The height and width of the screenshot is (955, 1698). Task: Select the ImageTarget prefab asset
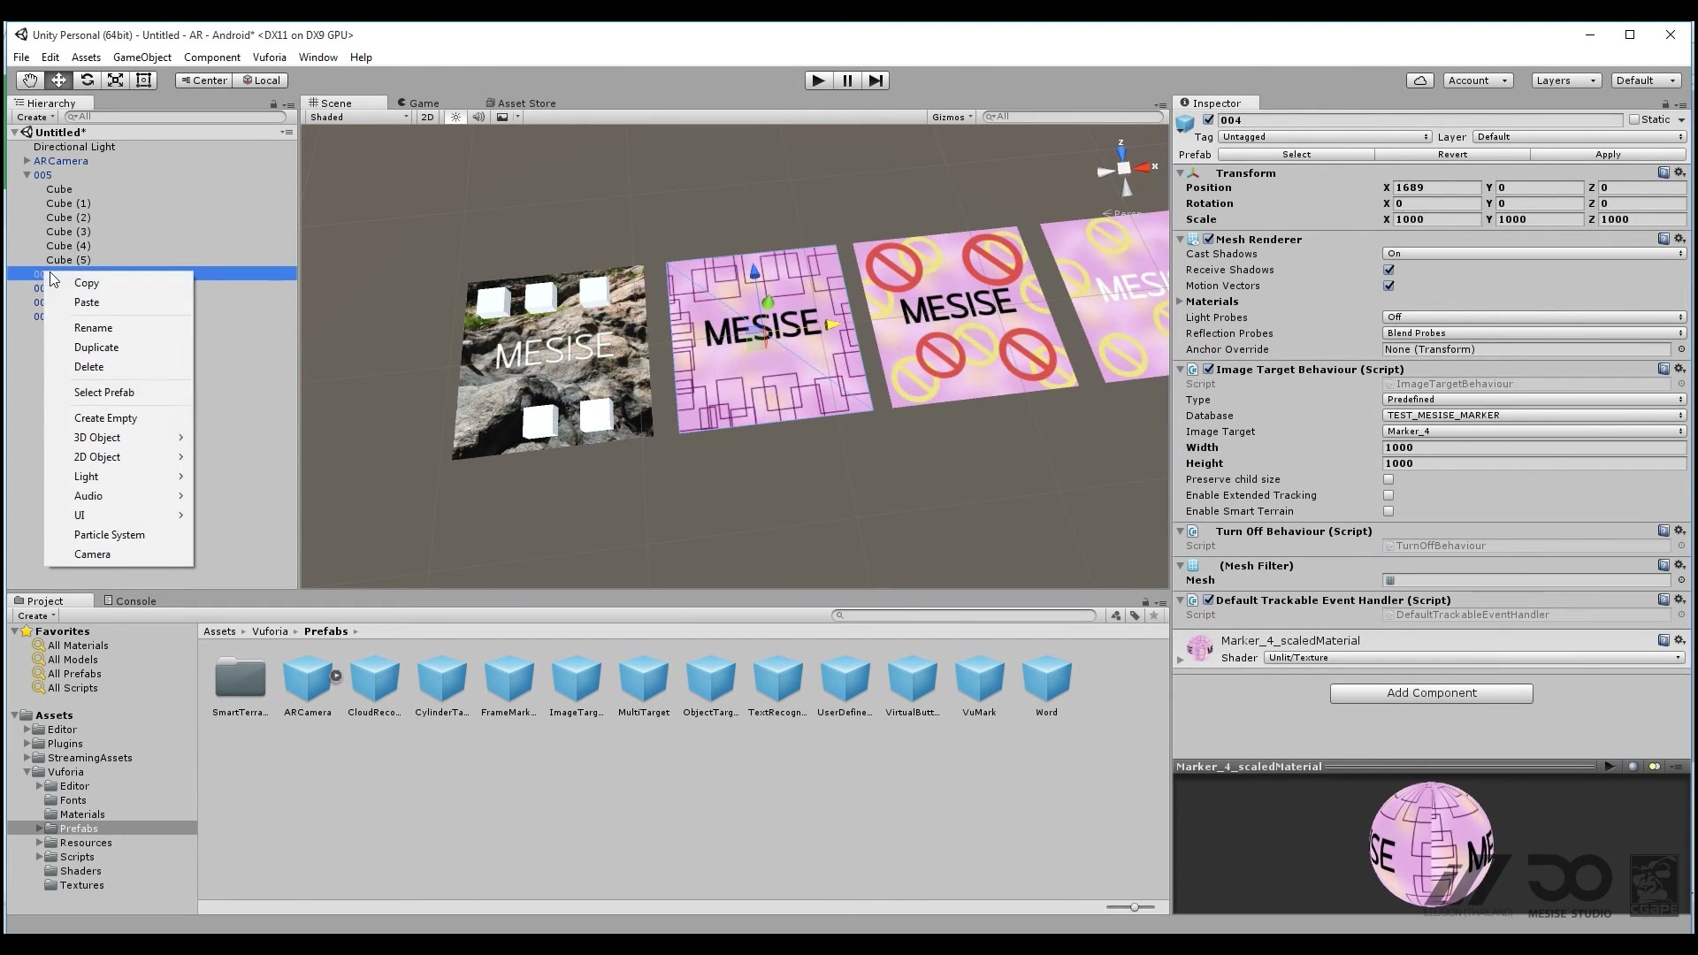pyautogui.click(x=577, y=685)
